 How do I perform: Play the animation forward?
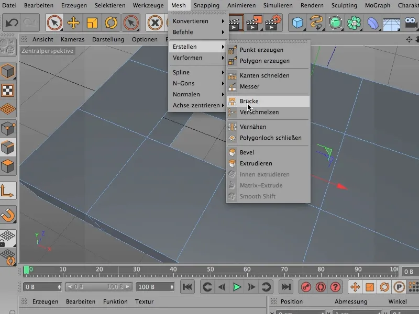point(237,287)
